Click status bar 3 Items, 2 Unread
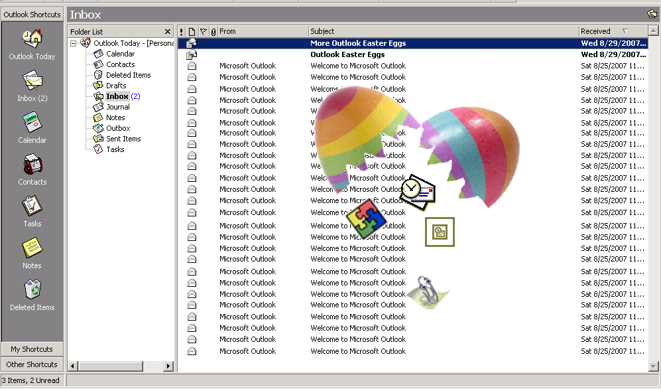Image resolution: width=661 pixels, height=389 pixels. click(30, 380)
